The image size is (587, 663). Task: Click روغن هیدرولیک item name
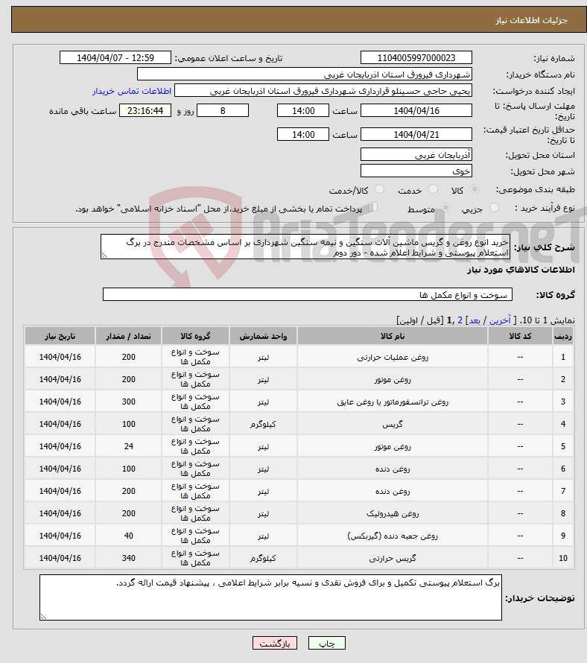click(393, 514)
